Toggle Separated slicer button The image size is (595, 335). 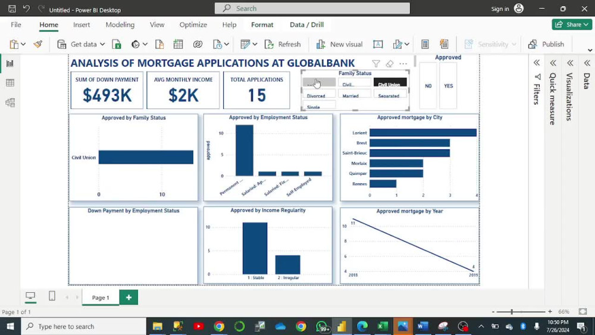point(390,94)
